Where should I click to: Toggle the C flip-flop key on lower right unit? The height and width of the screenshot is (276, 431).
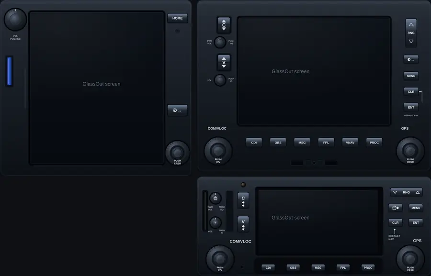click(x=243, y=201)
